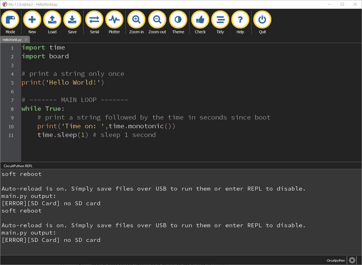Click first 'Auto-reload is on' REPL line
Viewport: 362px width, 265px height.
click(x=153, y=189)
